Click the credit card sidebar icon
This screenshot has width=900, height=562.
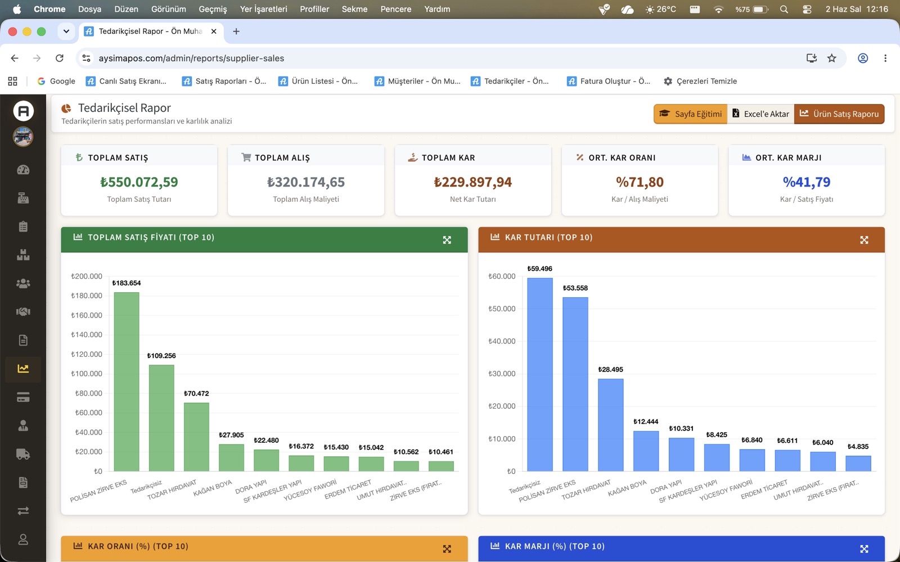(23, 397)
